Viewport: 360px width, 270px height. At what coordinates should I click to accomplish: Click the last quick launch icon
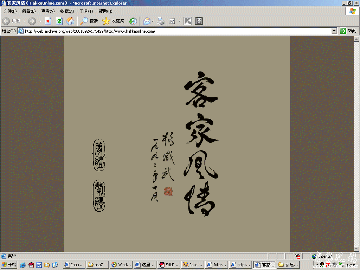click(x=55, y=265)
